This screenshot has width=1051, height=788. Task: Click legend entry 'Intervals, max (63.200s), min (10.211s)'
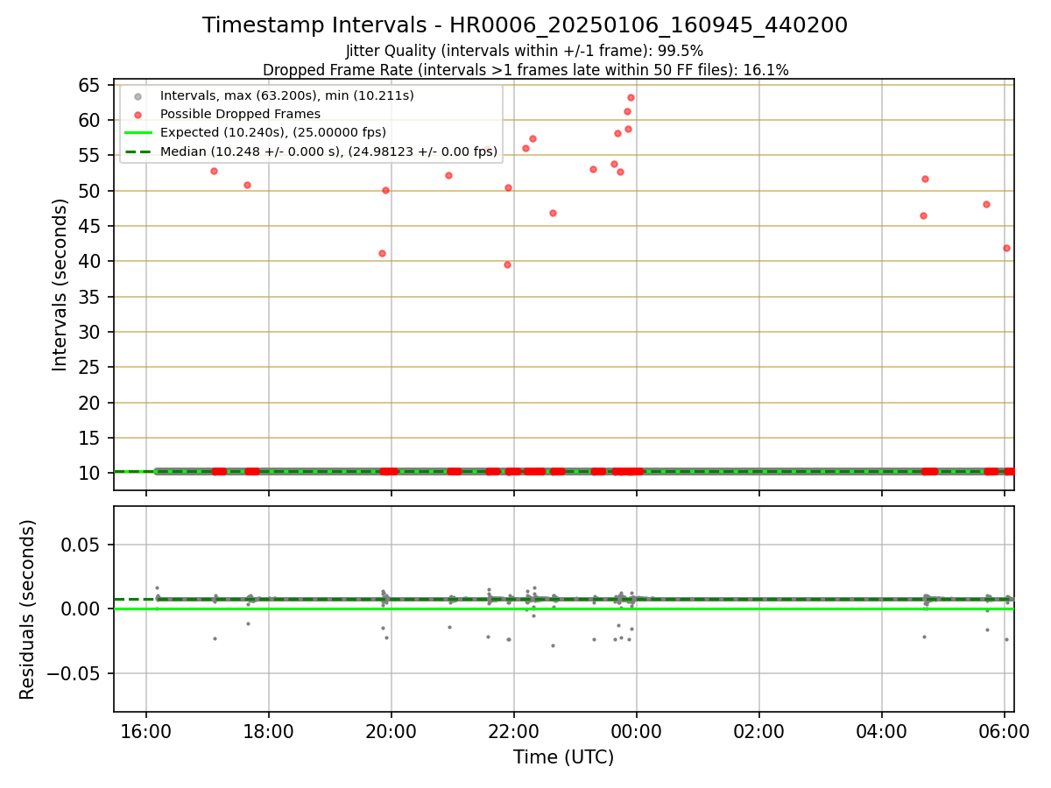point(287,95)
